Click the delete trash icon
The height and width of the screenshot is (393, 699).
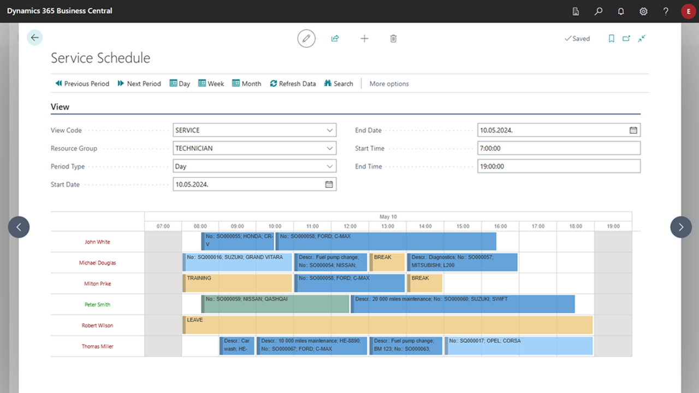(393, 38)
